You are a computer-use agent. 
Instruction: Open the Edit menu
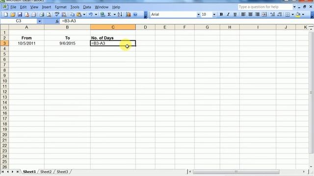(x=23, y=7)
